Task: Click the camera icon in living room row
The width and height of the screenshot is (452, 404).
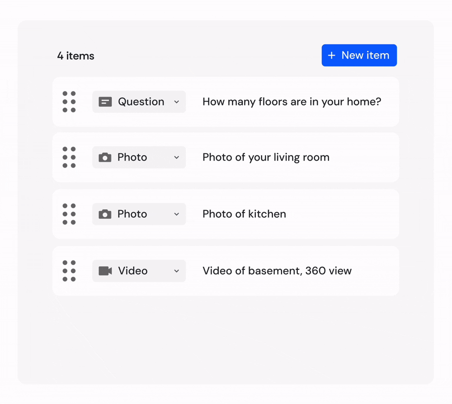Action: click(105, 158)
